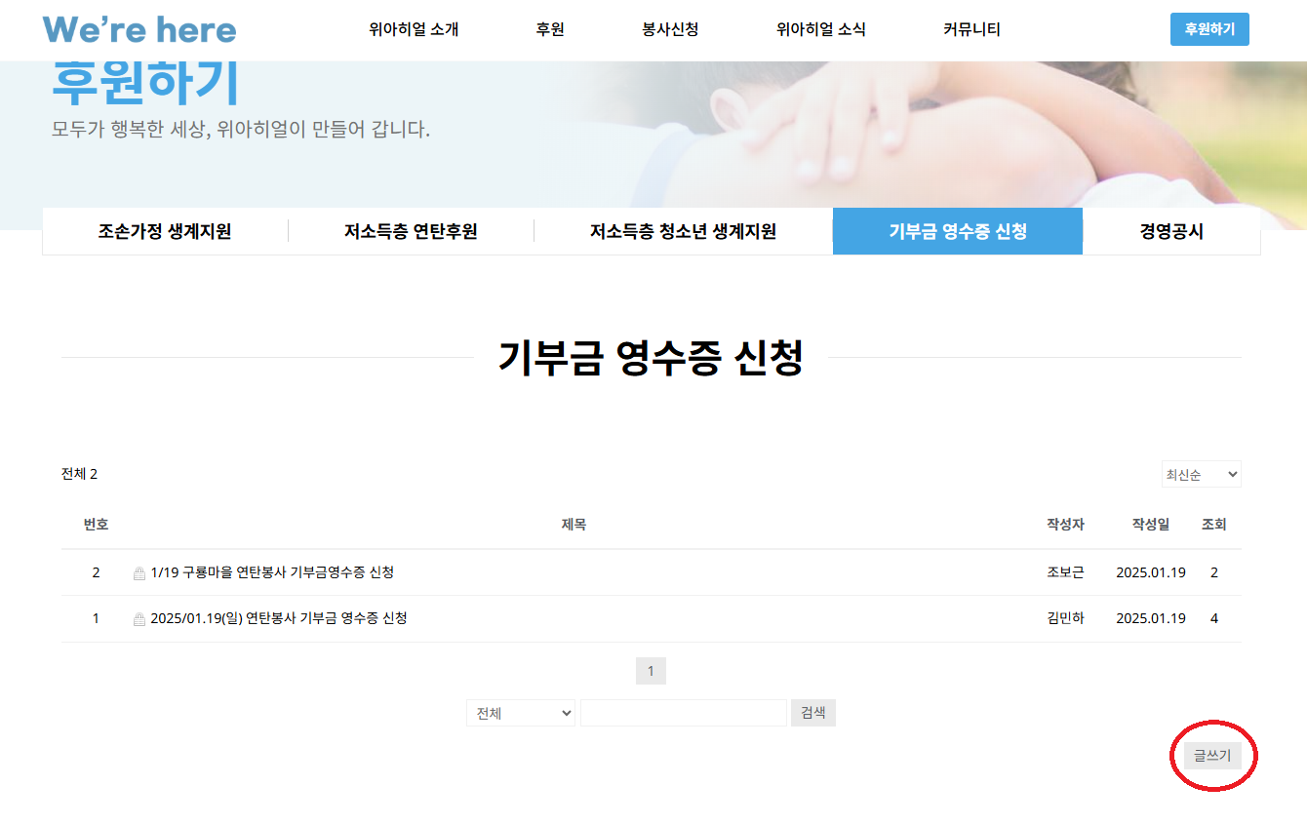
Task: Switch to the 저소득층 연탄후원 tab
Action: [x=411, y=231]
